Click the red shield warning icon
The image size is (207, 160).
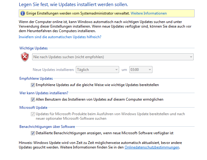coord(25,57)
